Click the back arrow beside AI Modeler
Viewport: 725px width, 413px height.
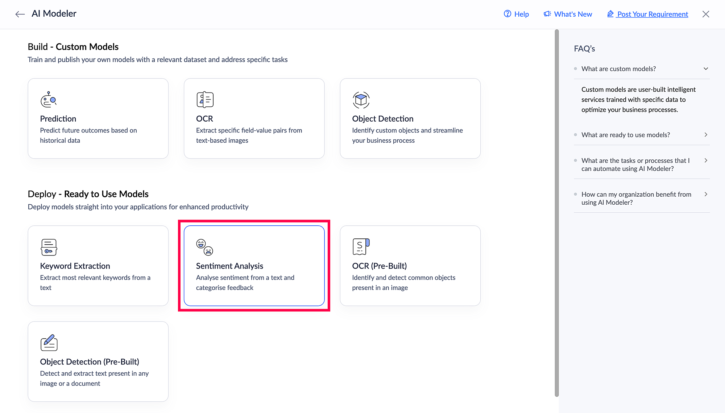(x=20, y=14)
